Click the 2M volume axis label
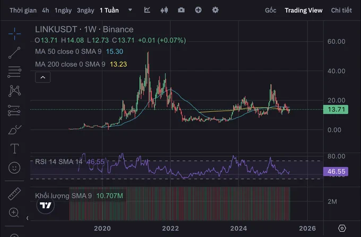The width and height of the screenshot is (361, 237). point(332,202)
